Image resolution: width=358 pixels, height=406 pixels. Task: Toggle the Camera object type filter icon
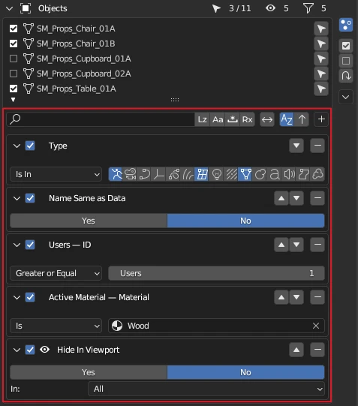(x=130, y=174)
